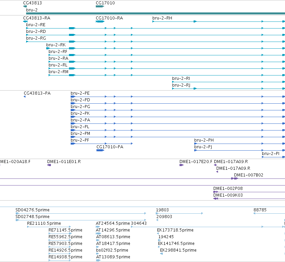285x262 pixels.
Task: Click the RE71145.5prime EST label
Action: coord(65,230)
